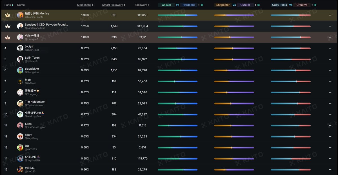Image resolution: width=338 pixels, height=175 pixels.
Task: Open the three-dot menu for Moei's row
Action: pyautogui.click(x=331, y=81)
